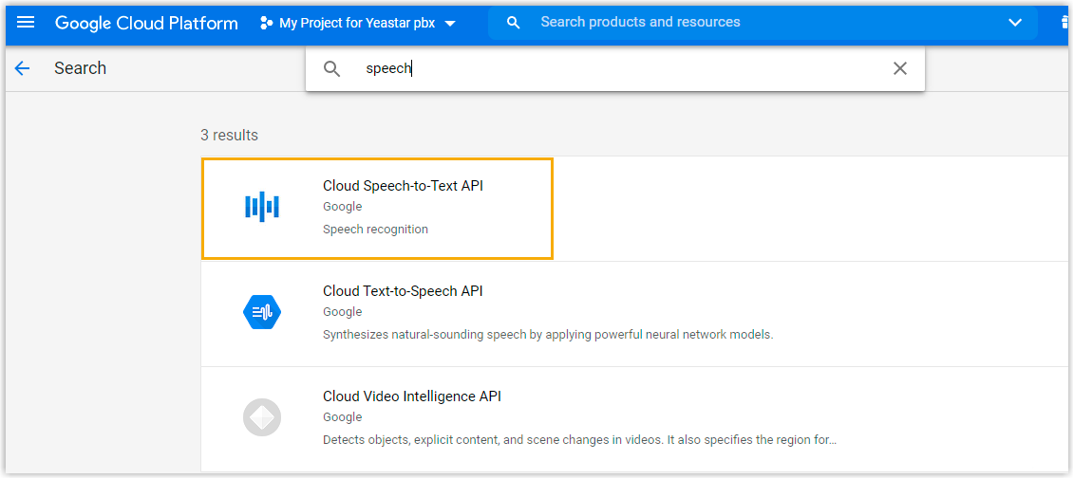Click the "Synthesizes natural-sounding speech" description
Viewport: 1074px width, 479px height.
tap(548, 335)
